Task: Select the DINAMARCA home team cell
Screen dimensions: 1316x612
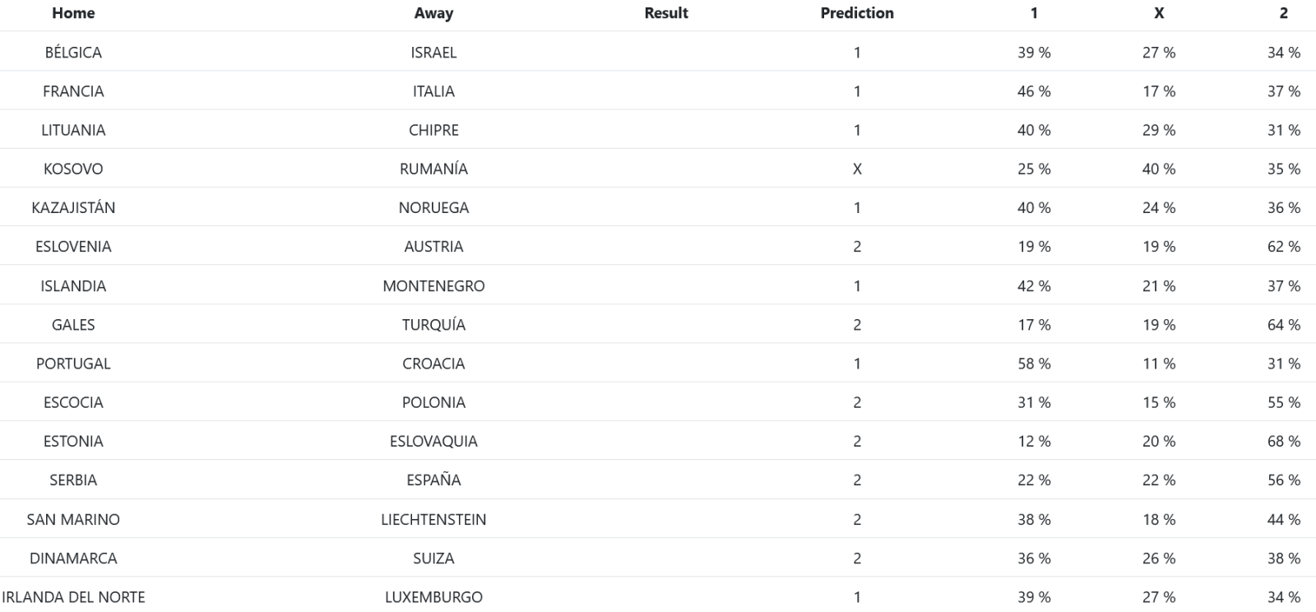Action: (x=73, y=559)
